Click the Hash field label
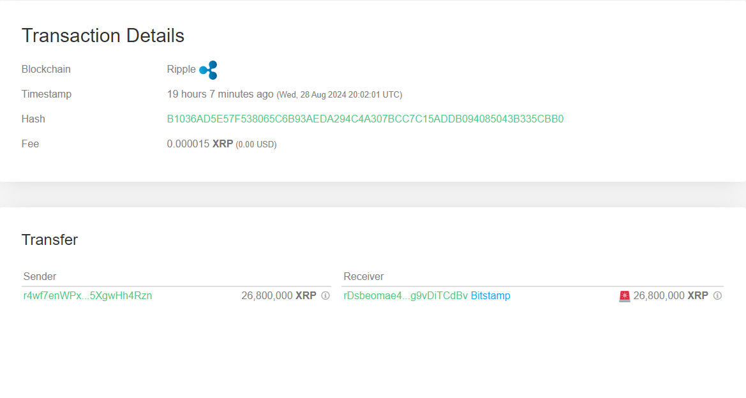This screenshot has width=746, height=398. pos(33,119)
